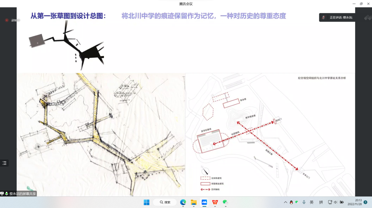
Task: Click the red recording indicator icon
Action: pos(7,20)
